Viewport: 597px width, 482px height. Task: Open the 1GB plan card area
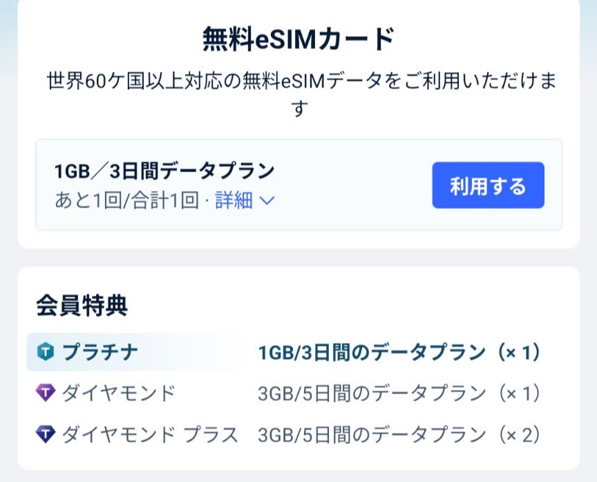click(299, 185)
